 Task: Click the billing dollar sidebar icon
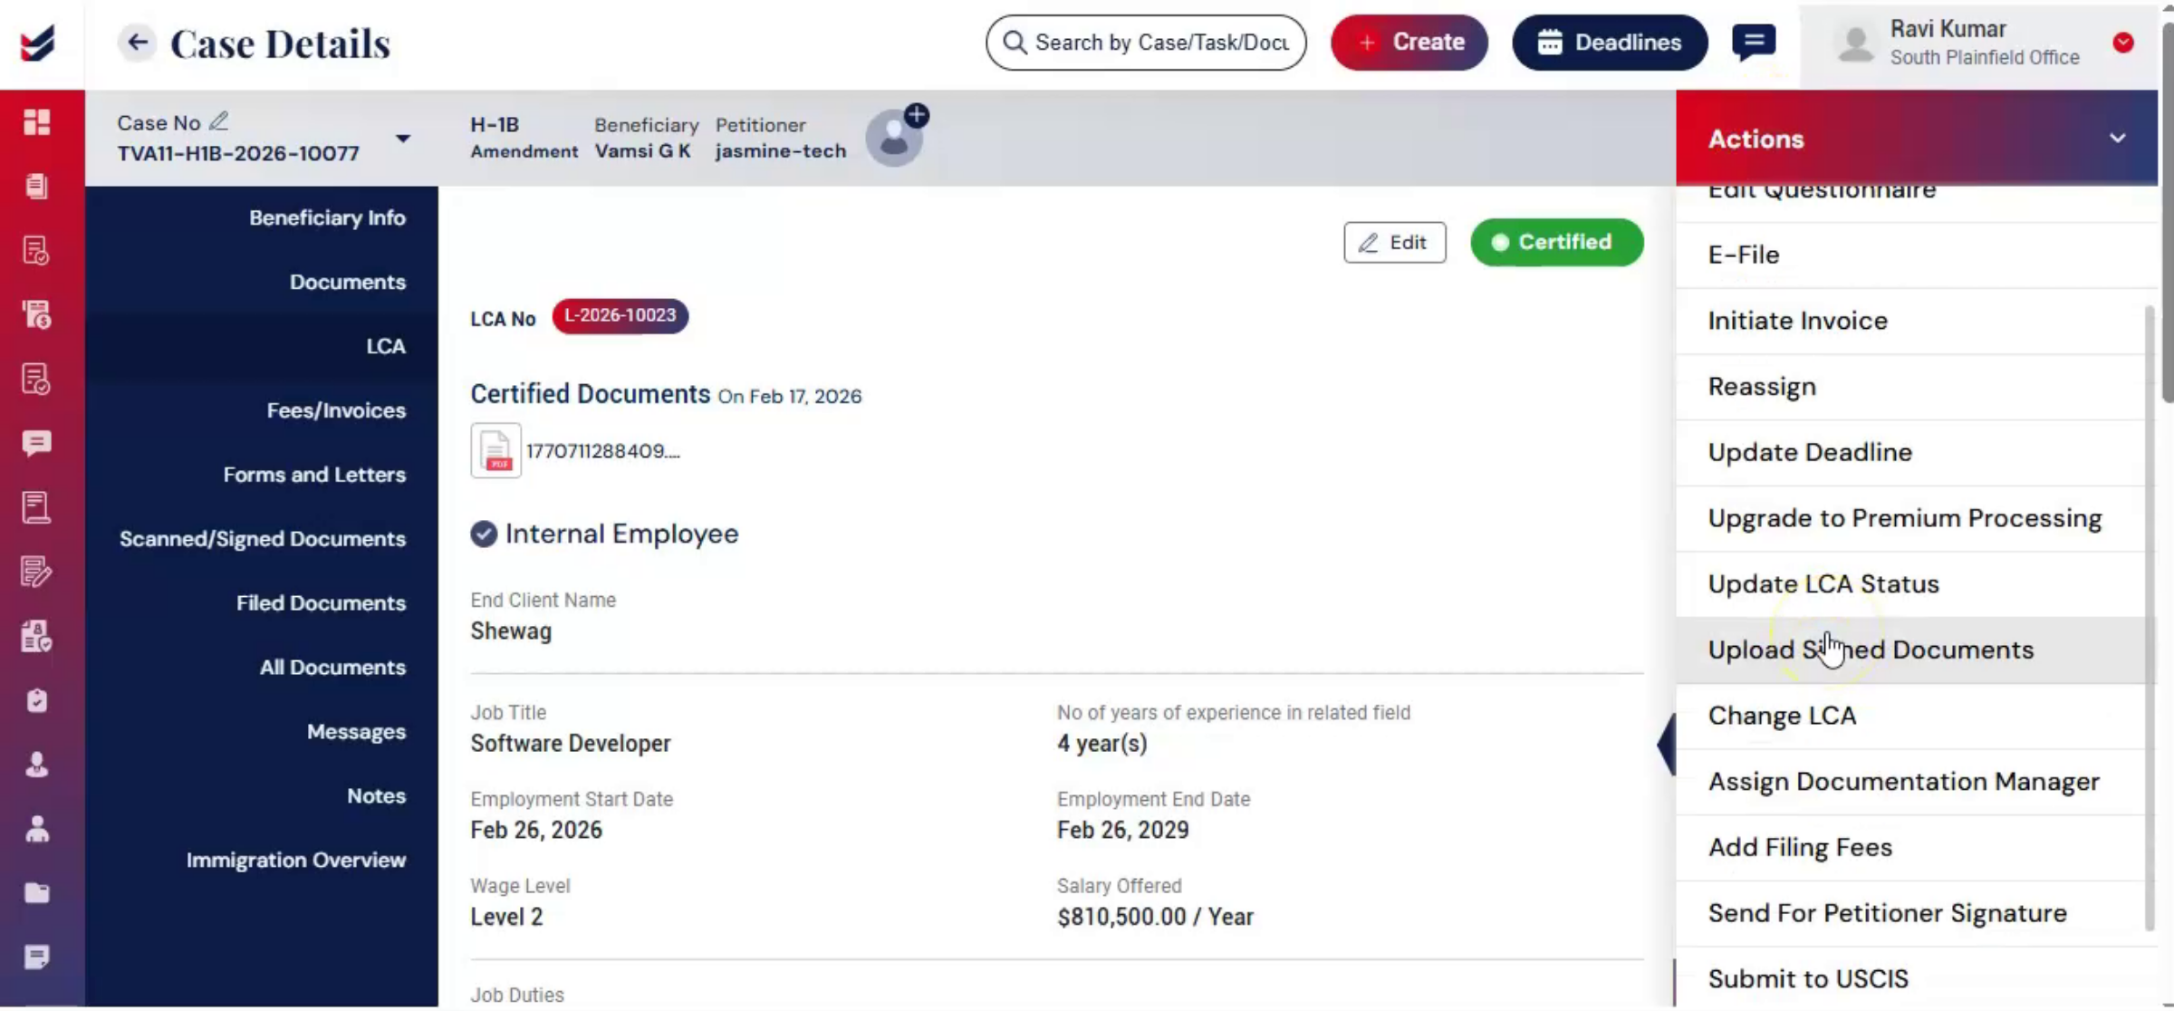pyautogui.click(x=36, y=314)
